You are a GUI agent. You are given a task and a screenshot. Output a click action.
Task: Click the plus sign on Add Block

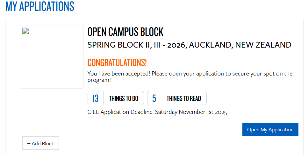pyautogui.click(x=29, y=143)
